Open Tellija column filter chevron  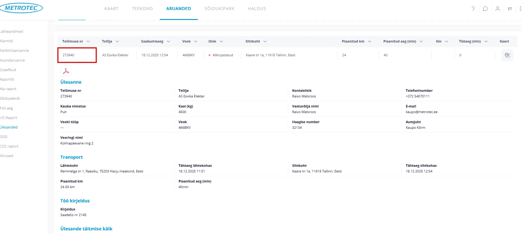tap(117, 41)
